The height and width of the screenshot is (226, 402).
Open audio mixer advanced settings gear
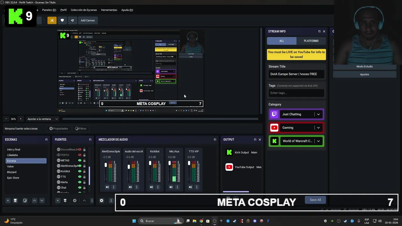[101, 201]
